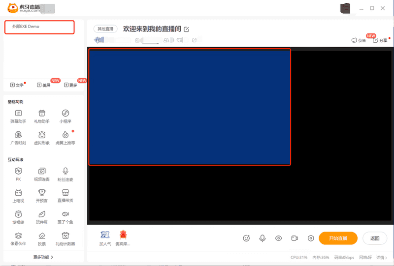394x266 pixels.
Task: Click the 码率:0kbps bitrate status
Action: click(344, 258)
